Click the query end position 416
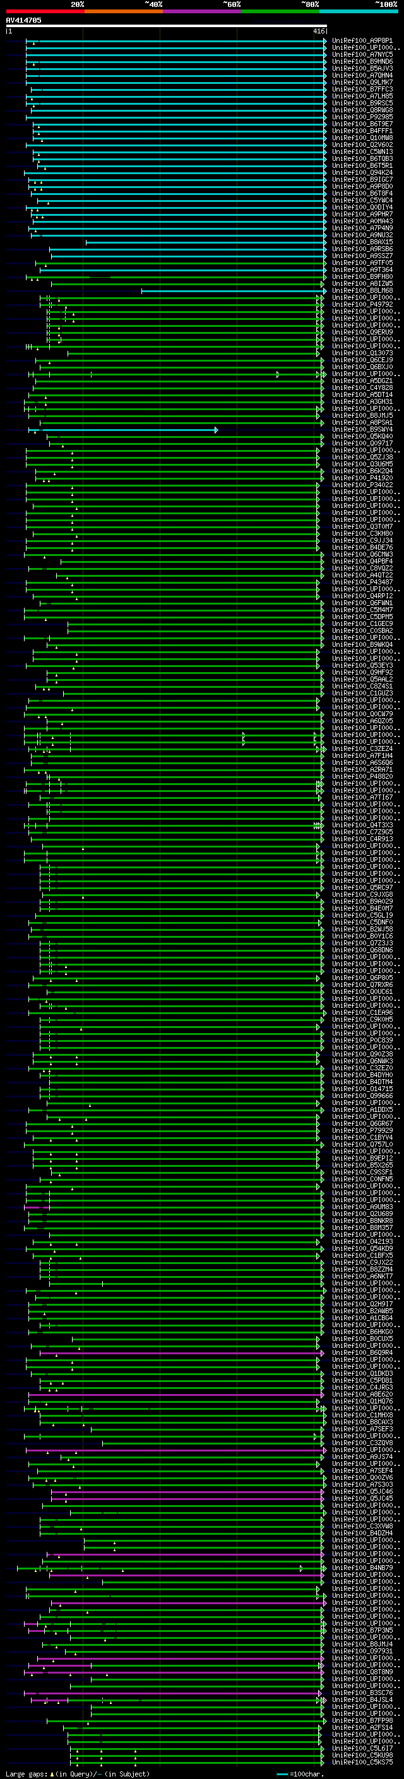This screenshot has width=404, height=1779. 318,31
